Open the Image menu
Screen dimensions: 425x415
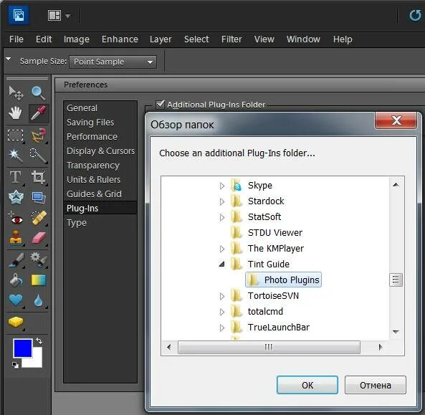tap(77, 39)
